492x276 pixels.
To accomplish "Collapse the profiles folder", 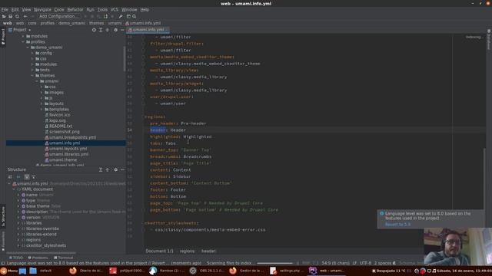I will tap(23, 42).
